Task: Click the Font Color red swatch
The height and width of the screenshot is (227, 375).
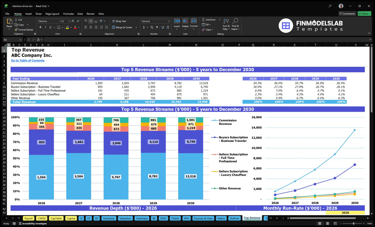Action: coord(75,27)
